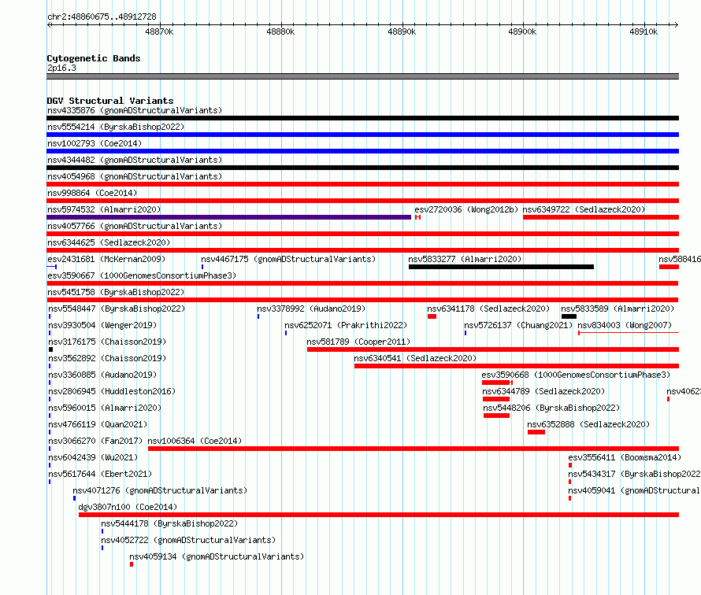
Task: Click the black bar under nsv4344482
Action: (x=362, y=168)
